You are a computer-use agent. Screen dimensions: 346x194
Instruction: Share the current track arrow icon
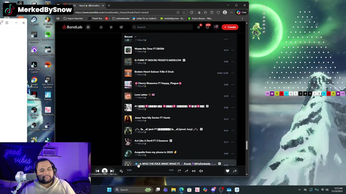235,171
